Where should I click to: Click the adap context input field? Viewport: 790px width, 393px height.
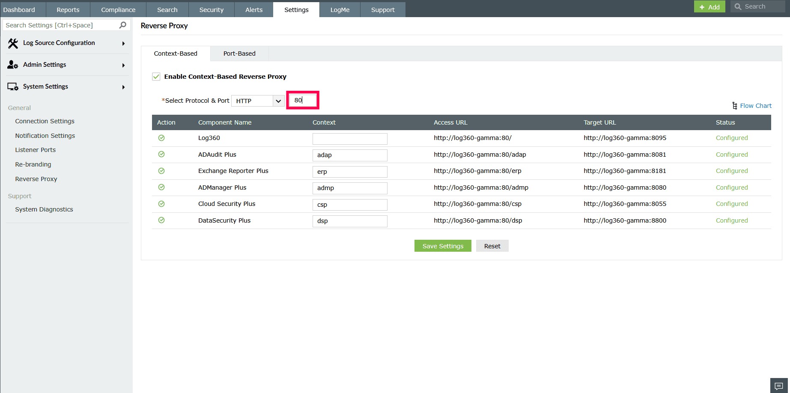coord(350,155)
